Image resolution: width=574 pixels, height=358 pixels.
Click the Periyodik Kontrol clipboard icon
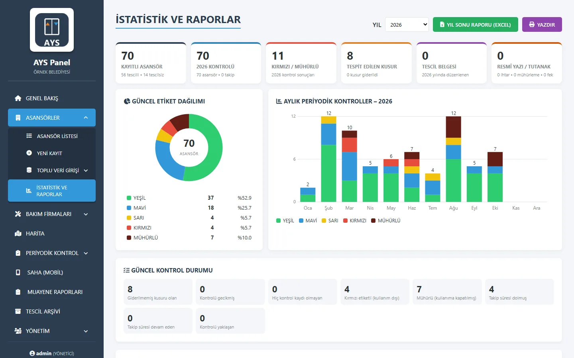(18, 253)
